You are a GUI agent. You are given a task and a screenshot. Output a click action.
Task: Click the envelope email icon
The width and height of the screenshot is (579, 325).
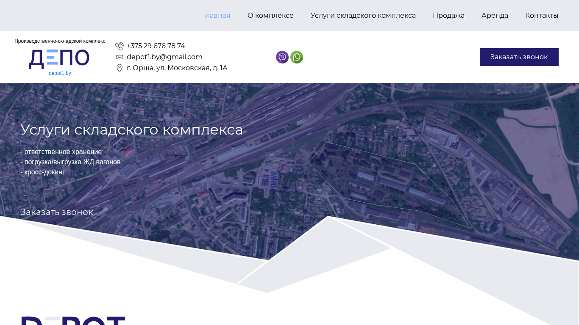[120, 57]
